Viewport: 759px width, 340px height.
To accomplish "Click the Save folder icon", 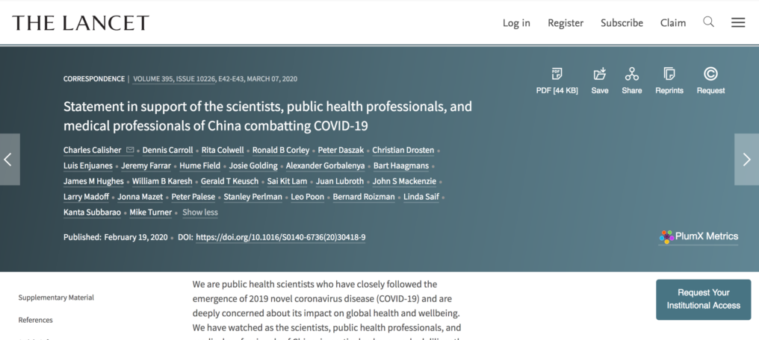I will (600, 74).
